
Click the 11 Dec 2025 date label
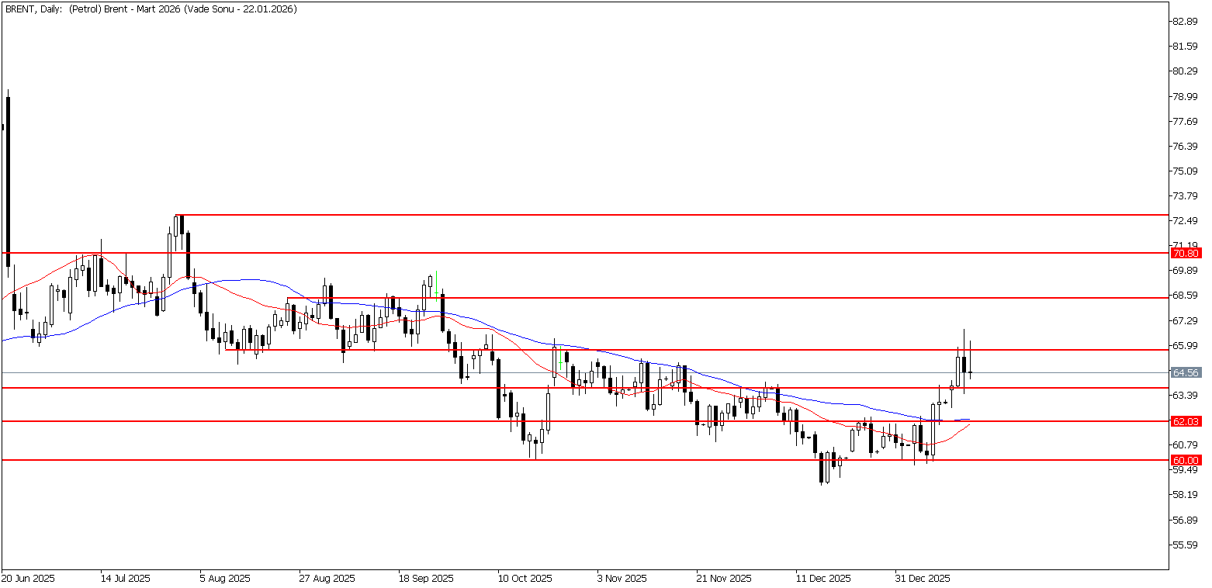coord(822,579)
